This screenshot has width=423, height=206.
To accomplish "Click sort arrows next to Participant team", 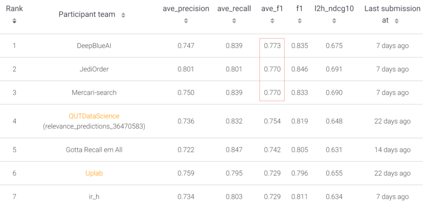I will click(123, 15).
